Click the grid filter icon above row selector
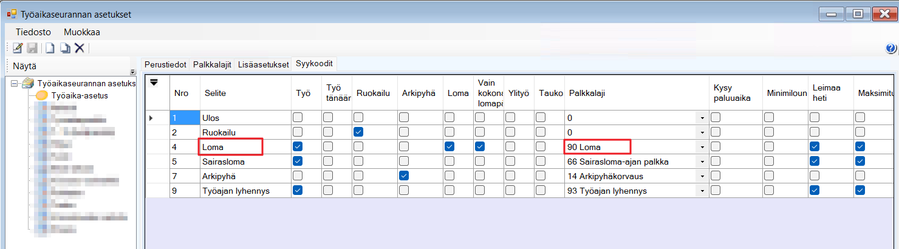899x249 pixels. pyautogui.click(x=154, y=83)
